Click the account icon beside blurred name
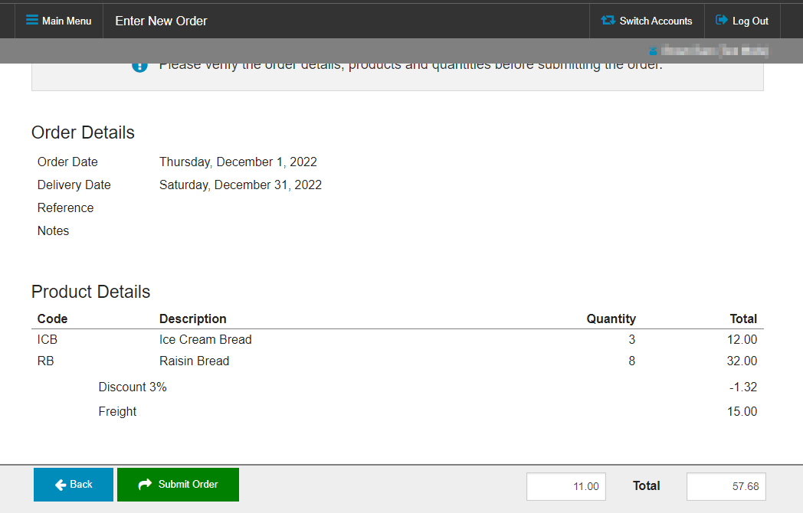 pyautogui.click(x=653, y=51)
